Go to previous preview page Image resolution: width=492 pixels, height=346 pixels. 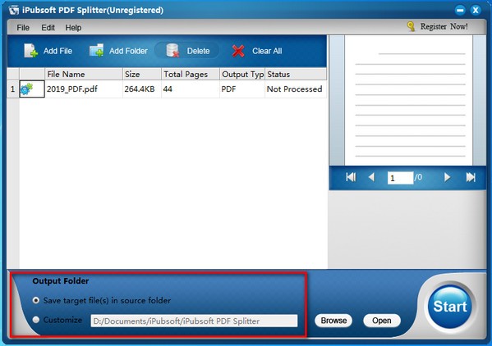coord(371,177)
